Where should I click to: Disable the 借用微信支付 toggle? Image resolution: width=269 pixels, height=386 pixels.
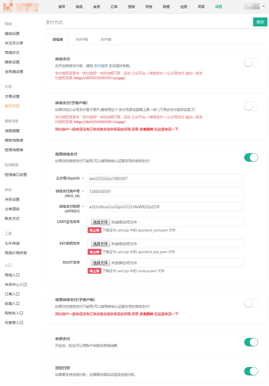(x=251, y=157)
